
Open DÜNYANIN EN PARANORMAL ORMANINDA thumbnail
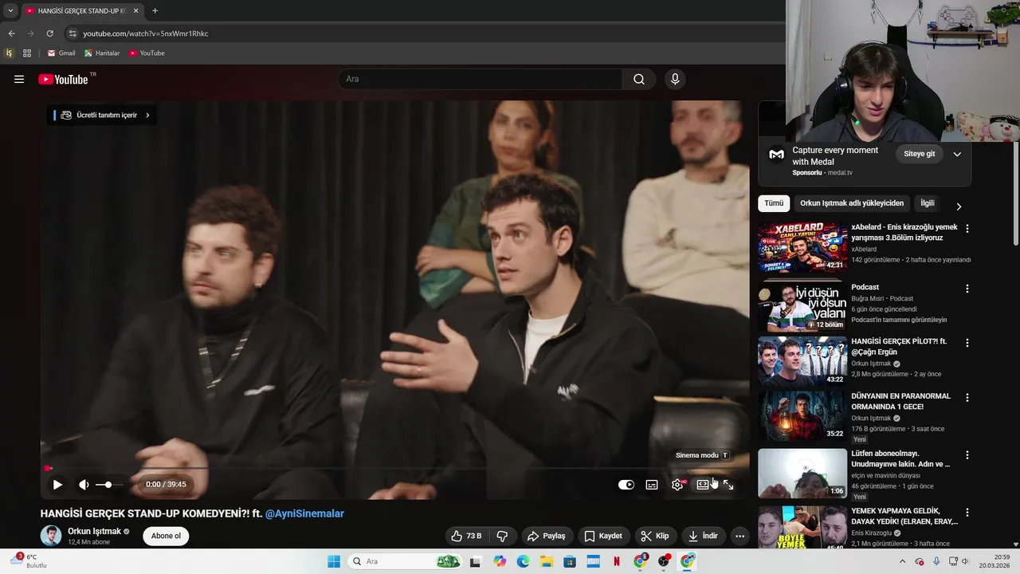802,415
